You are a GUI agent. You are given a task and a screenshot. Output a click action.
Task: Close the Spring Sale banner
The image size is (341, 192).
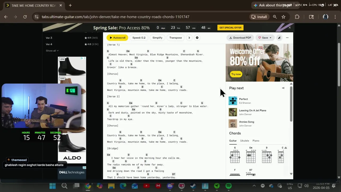[290, 27]
